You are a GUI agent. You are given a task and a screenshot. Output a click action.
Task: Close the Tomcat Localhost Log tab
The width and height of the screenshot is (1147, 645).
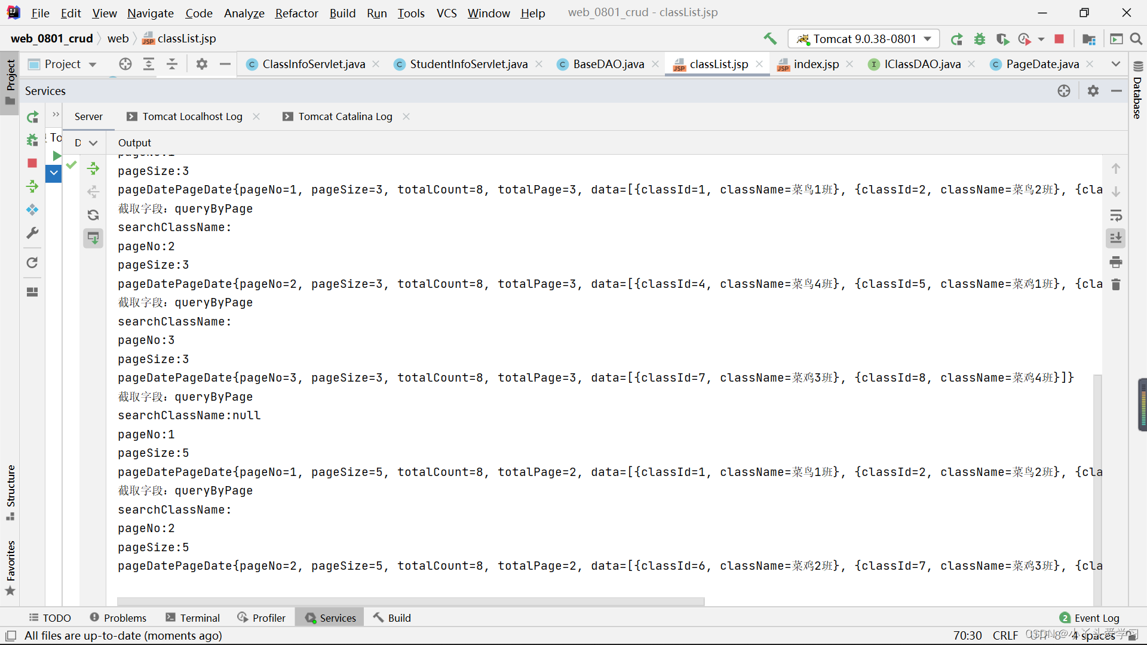tap(256, 116)
